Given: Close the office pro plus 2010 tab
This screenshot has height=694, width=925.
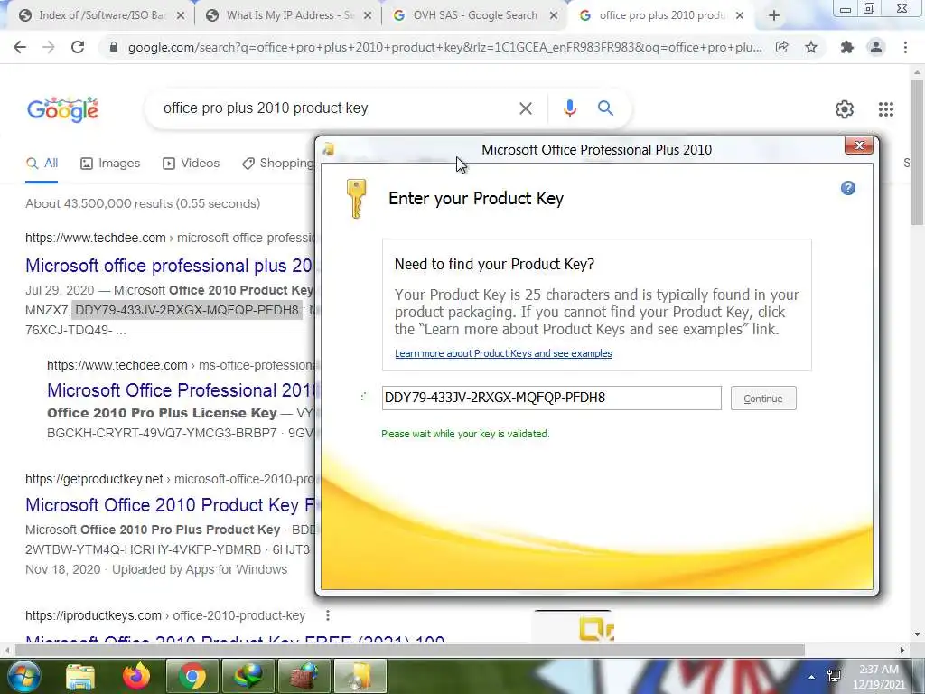Looking at the screenshot, I should click(x=740, y=16).
